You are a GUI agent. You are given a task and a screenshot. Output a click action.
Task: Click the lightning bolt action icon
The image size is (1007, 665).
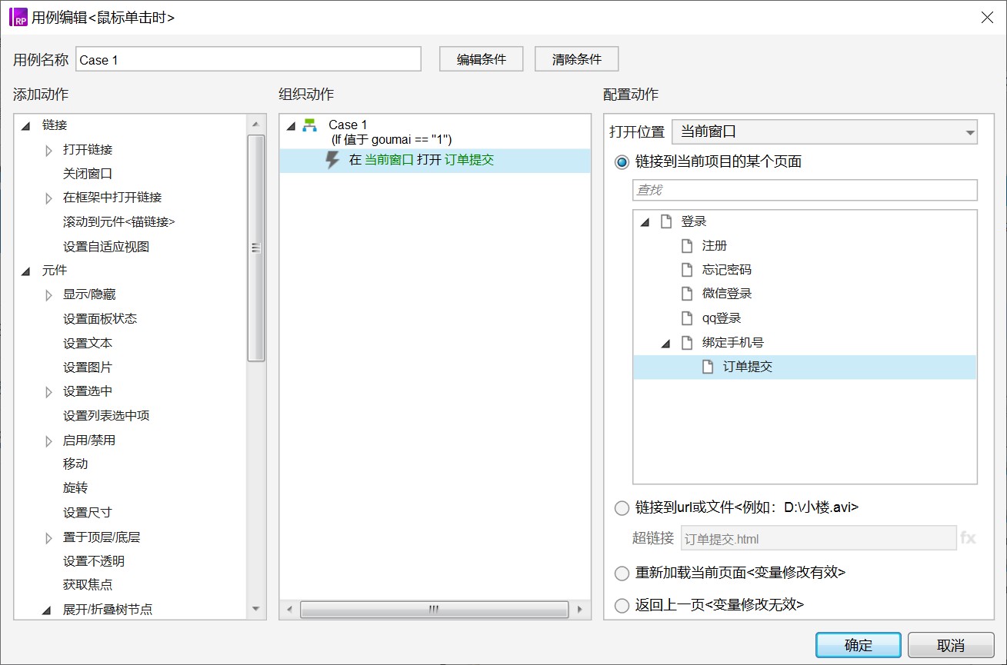(332, 160)
